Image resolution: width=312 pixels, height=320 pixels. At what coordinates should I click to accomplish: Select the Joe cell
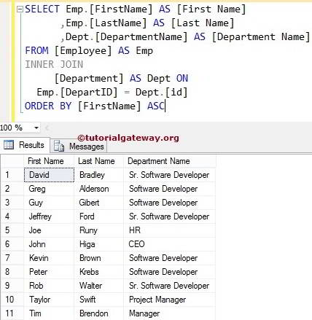(49, 230)
